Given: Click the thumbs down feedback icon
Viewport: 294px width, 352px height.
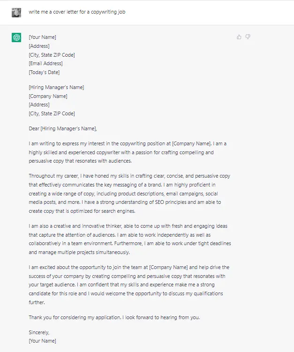Looking at the screenshot, I should coord(248,37).
